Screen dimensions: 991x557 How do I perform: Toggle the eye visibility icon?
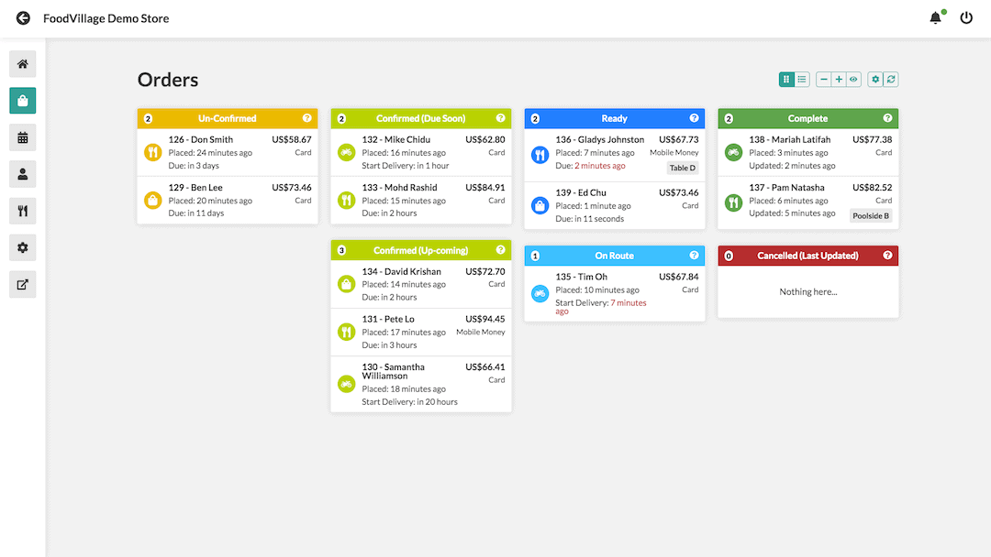pyautogui.click(x=852, y=80)
